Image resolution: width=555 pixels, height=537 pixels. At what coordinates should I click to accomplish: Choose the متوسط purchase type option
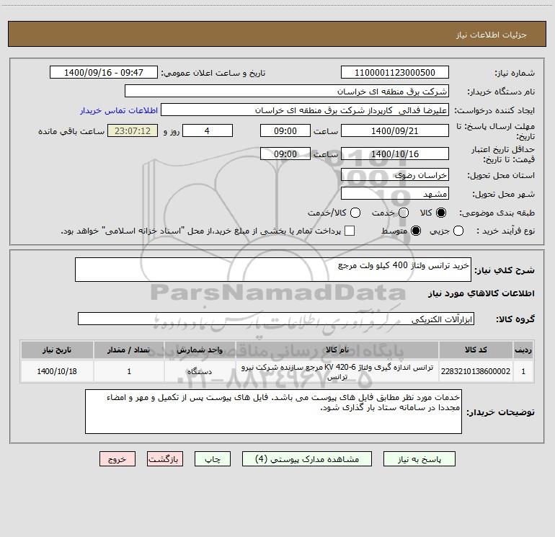(416, 231)
